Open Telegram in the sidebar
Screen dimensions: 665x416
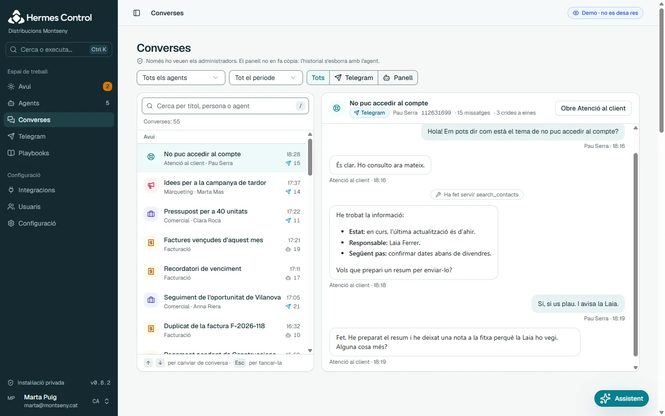tap(59, 136)
